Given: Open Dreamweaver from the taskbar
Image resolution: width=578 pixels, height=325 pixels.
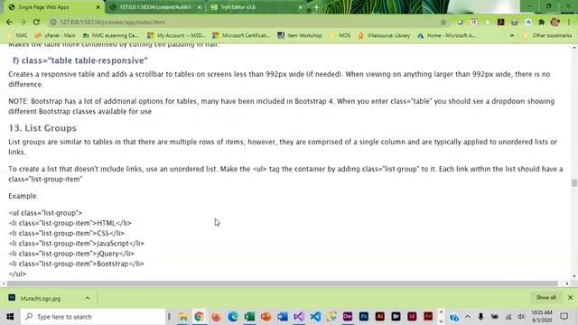Looking at the screenshot, I should coord(348,317).
